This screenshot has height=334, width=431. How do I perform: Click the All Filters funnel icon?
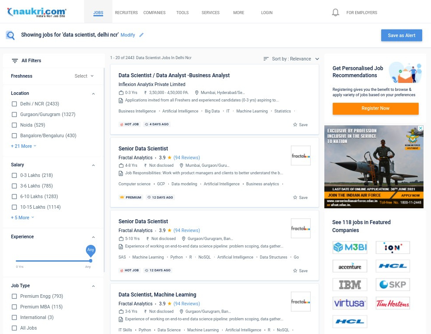15,60
